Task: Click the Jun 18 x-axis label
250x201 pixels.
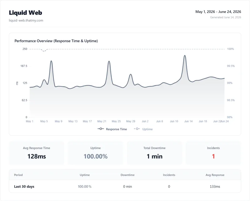Action: (x=203, y=121)
